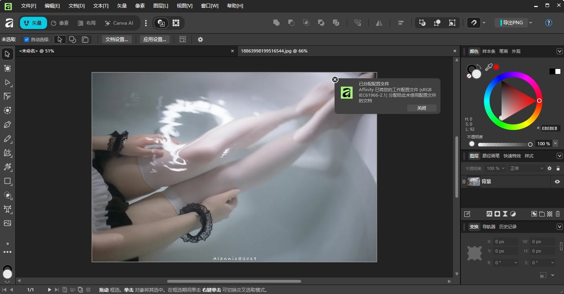Viewport: 564px width, 294px height.
Task: Open the vertical three-dot studio options menu
Action: click(146, 23)
